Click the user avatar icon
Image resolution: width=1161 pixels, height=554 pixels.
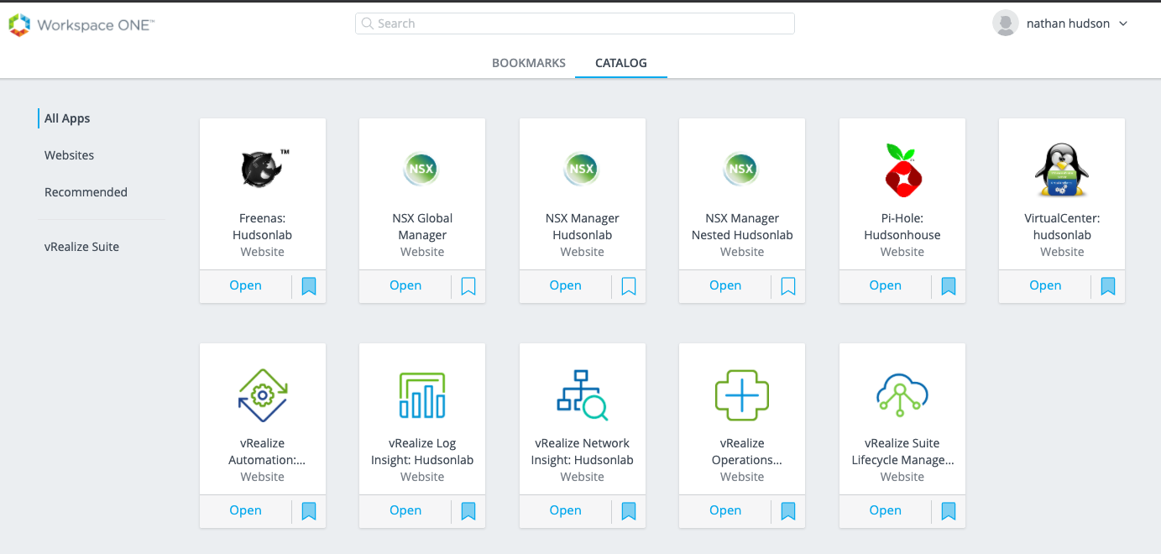[x=1006, y=24]
